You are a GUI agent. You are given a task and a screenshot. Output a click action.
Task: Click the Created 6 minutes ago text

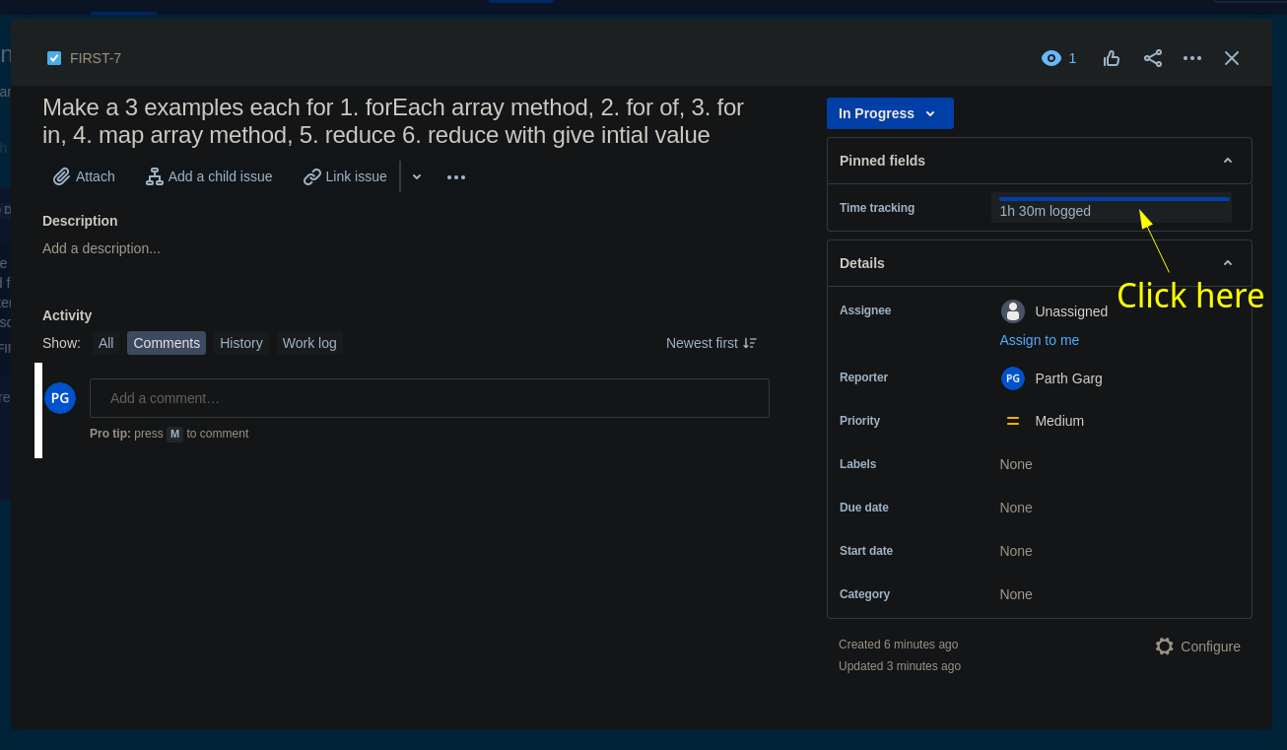click(898, 645)
